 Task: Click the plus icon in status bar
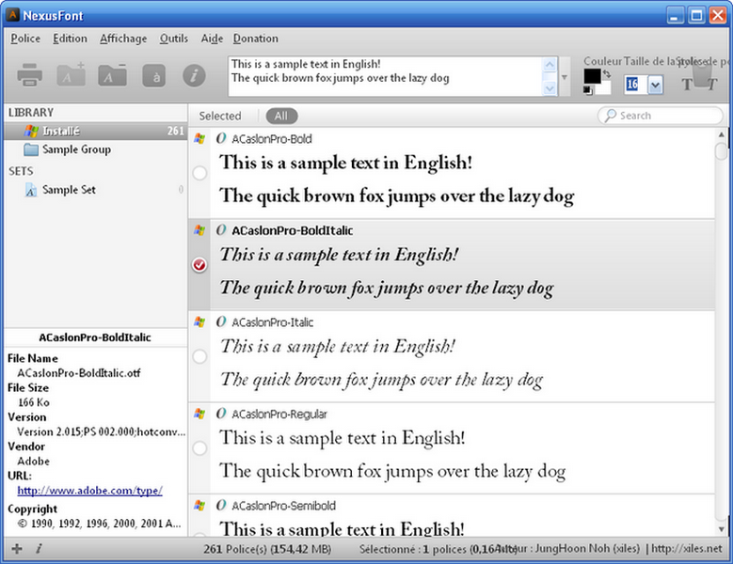16,548
